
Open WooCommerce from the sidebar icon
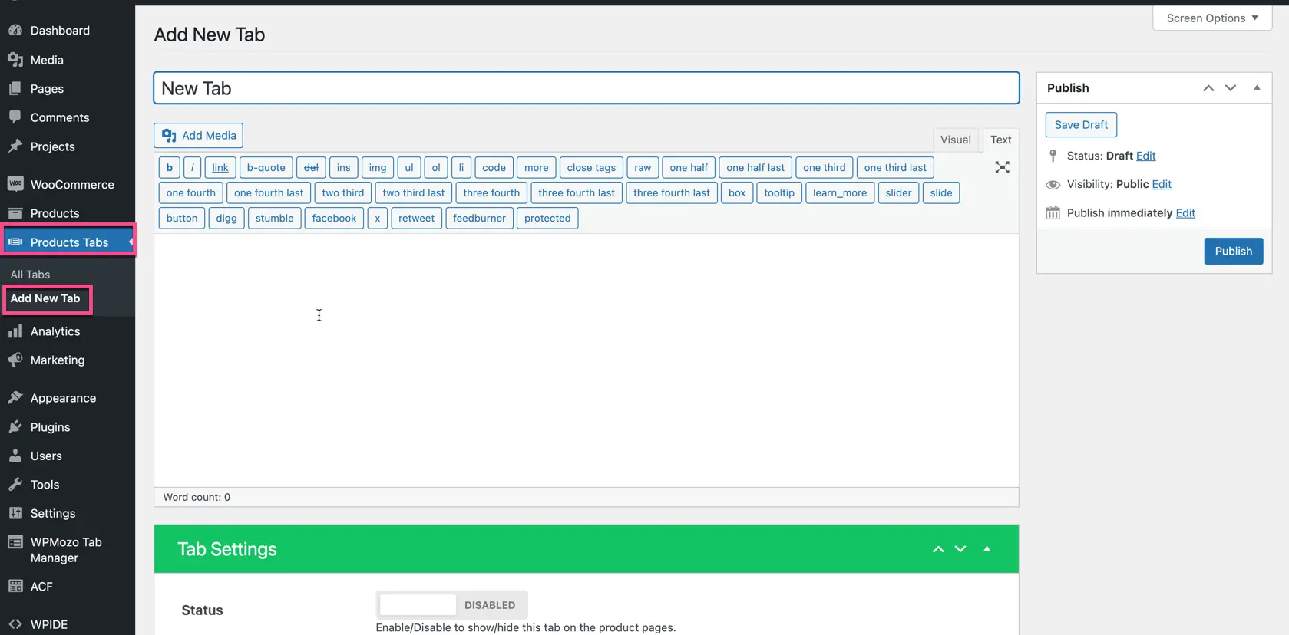point(15,184)
